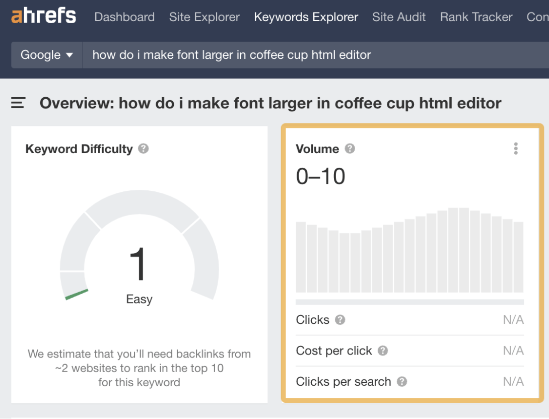Click the ahrefs logo
The width and height of the screenshot is (549, 419).
[43, 16]
